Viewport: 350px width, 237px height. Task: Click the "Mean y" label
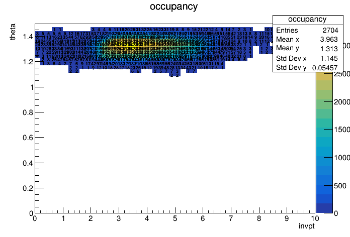point(288,48)
